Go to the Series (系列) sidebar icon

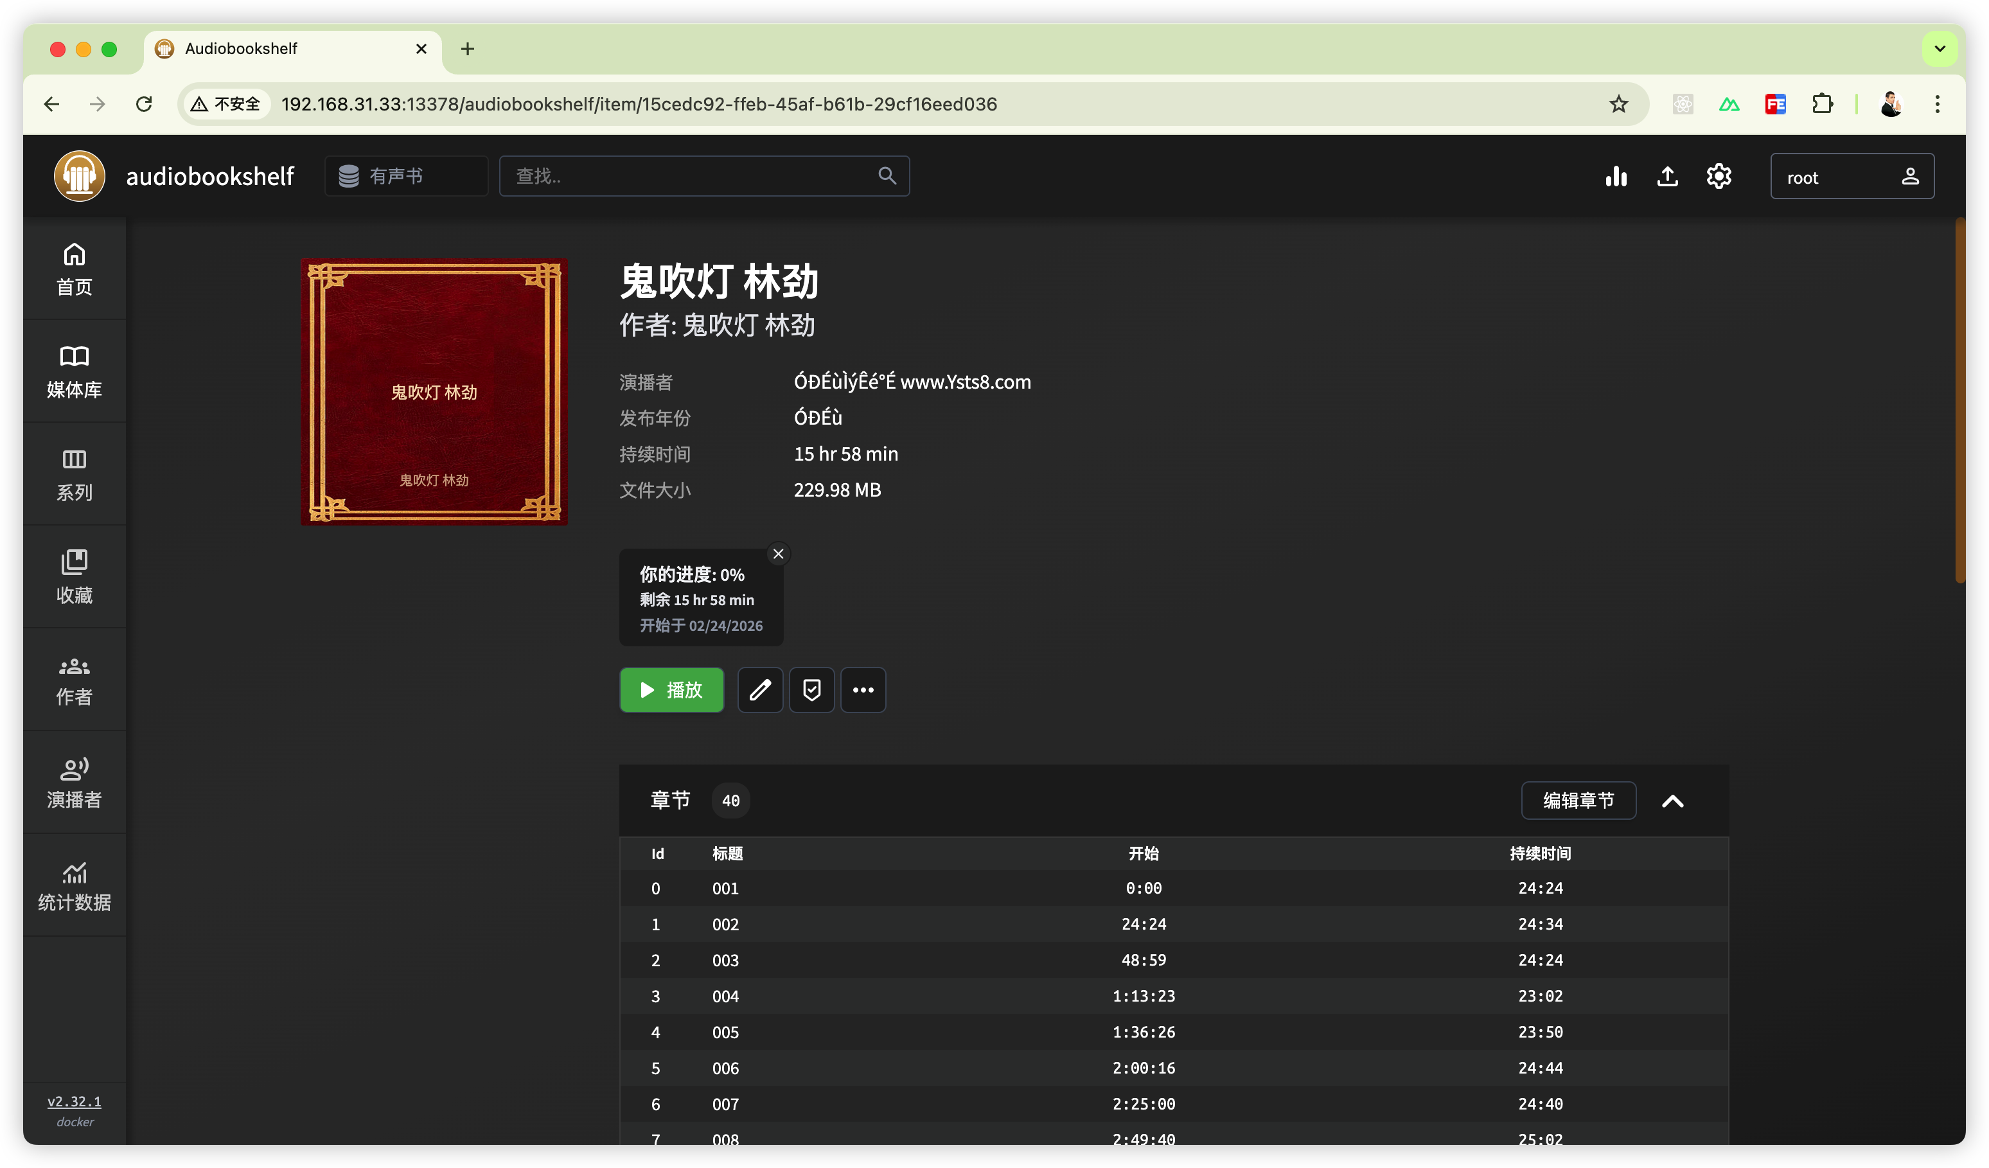pos(74,474)
